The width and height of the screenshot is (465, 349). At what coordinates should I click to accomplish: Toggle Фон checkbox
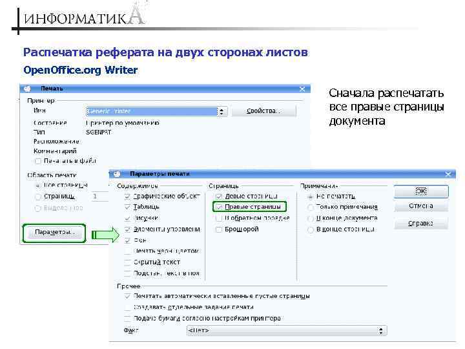pyautogui.click(x=127, y=240)
